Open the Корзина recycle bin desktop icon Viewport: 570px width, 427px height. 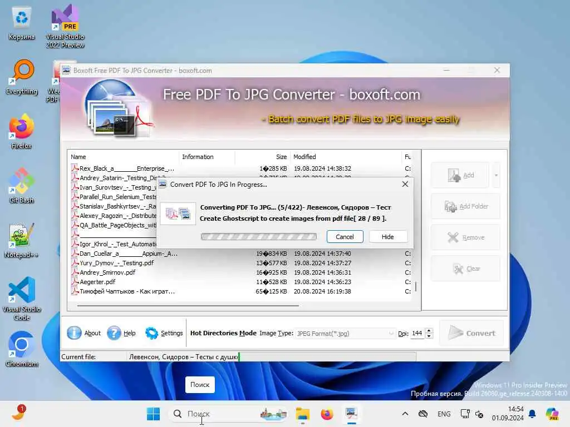pos(22,23)
